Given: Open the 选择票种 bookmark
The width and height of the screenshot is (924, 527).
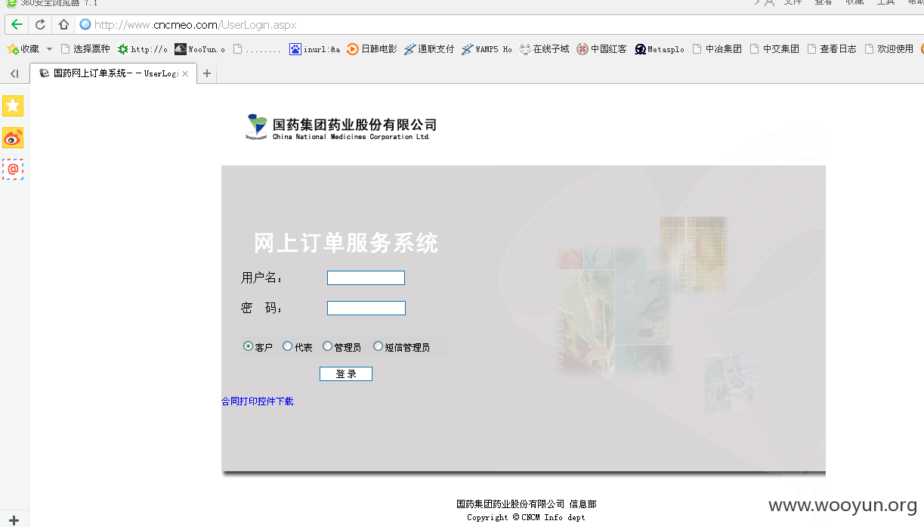Looking at the screenshot, I should (x=85, y=49).
